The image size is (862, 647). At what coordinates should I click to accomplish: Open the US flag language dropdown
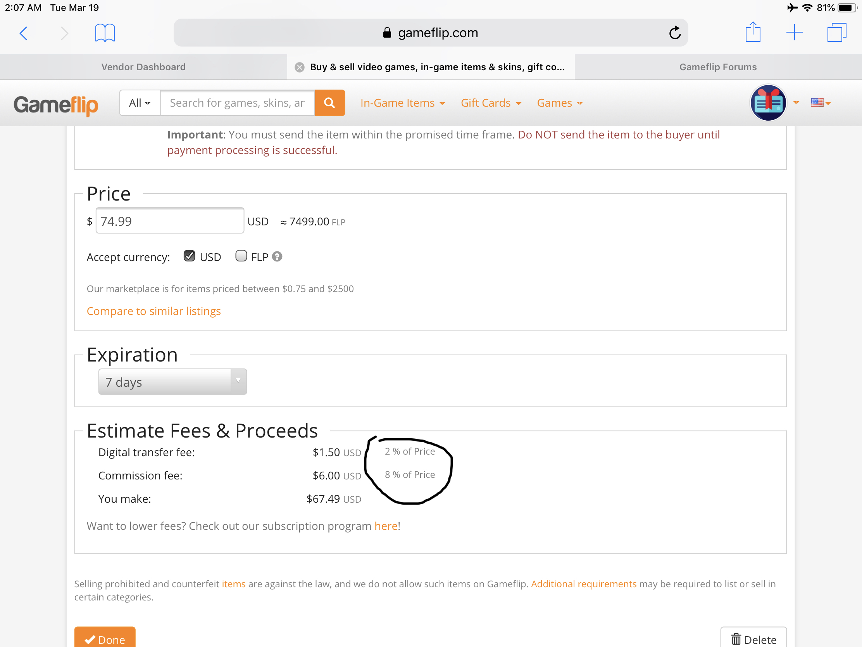point(821,102)
